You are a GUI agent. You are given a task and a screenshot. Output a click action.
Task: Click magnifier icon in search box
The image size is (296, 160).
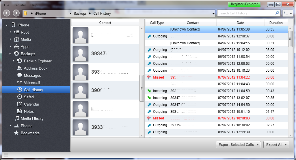tap(277, 13)
